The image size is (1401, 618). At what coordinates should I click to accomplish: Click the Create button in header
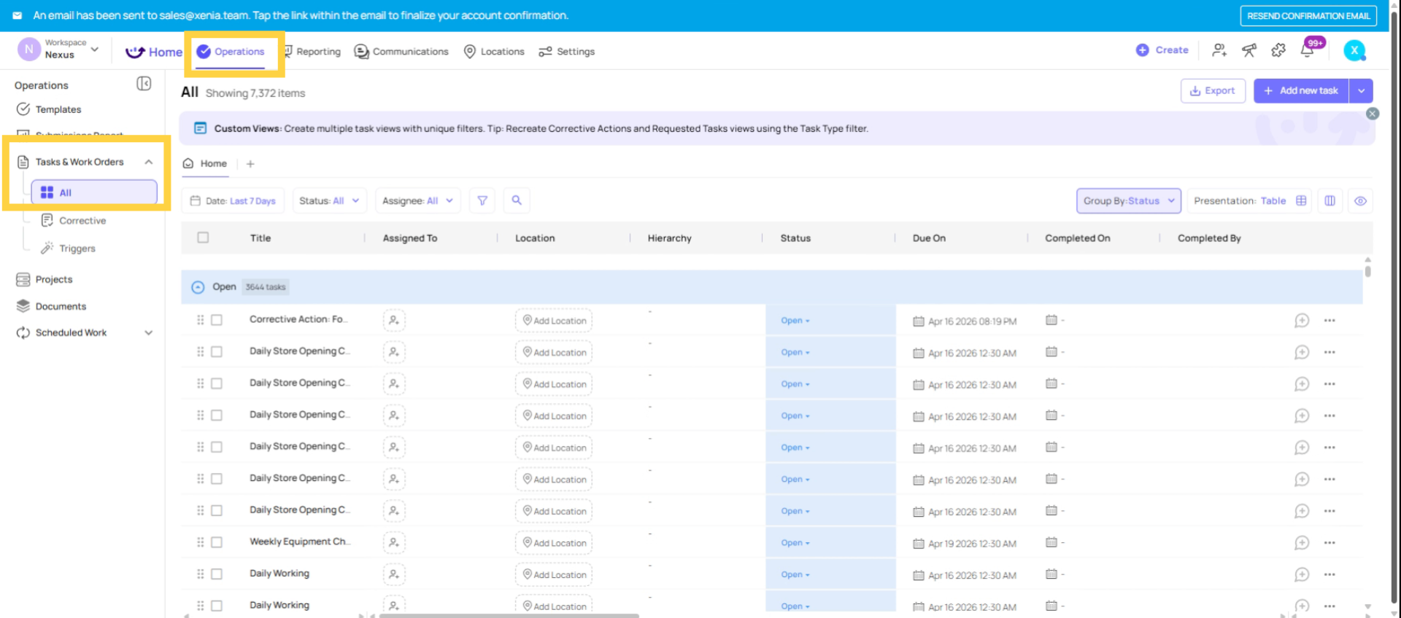click(1162, 50)
